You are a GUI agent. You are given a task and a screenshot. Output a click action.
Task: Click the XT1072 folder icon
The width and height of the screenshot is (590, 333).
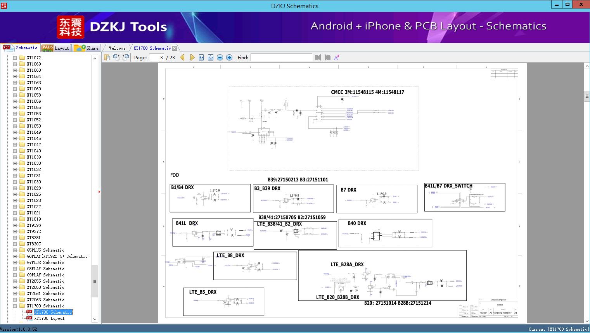22,58
